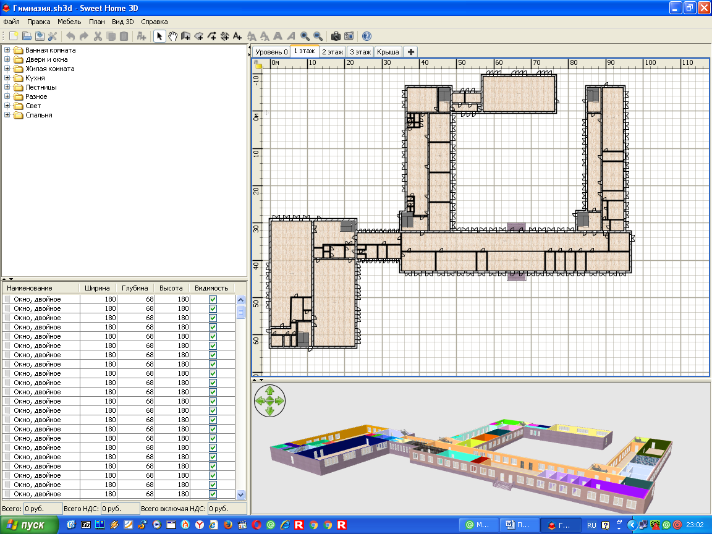The height and width of the screenshot is (534, 712).
Task: Click the left arrow in 3D navigation
Action: click(260, 401)
